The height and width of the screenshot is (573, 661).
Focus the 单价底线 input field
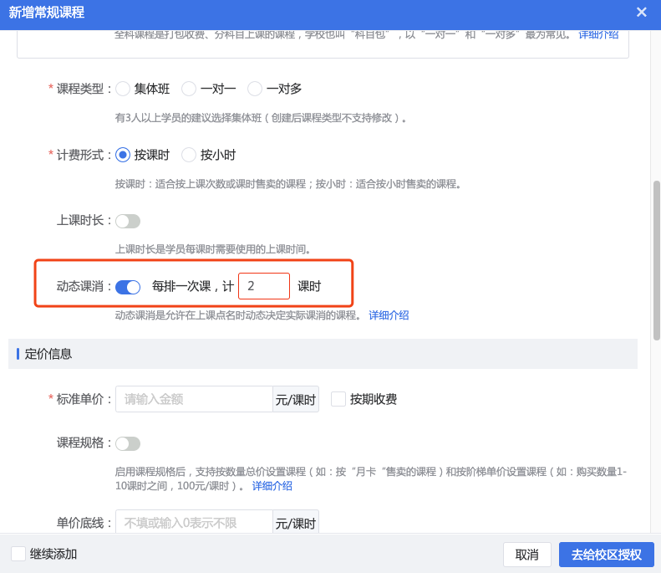point(194,523)
